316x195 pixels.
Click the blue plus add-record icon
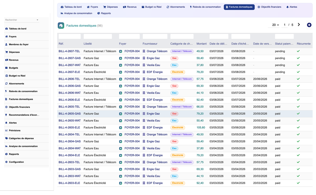[309, 25]
